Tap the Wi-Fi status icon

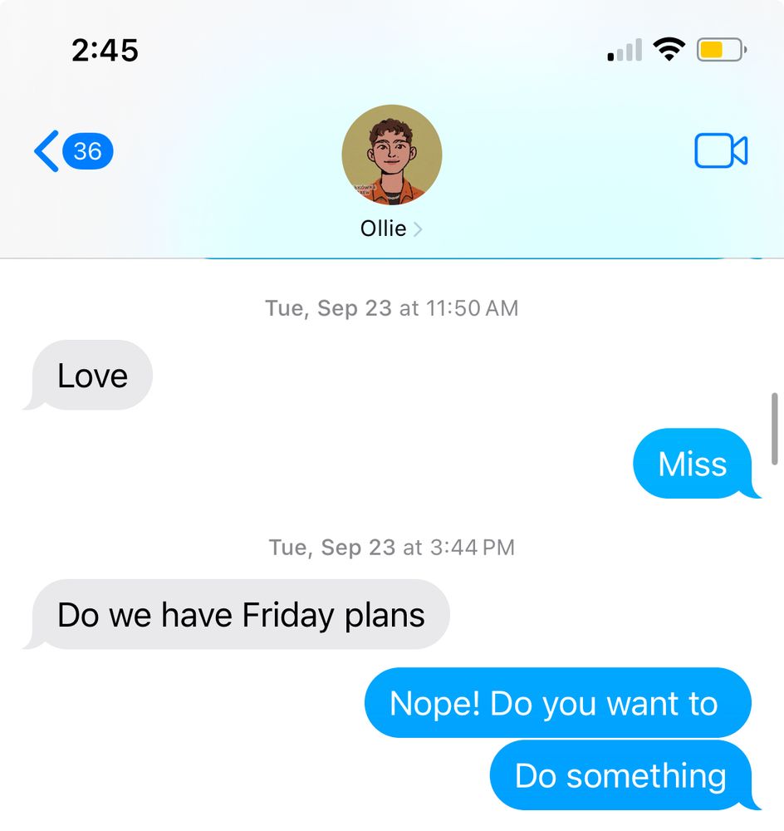[669, 50]
